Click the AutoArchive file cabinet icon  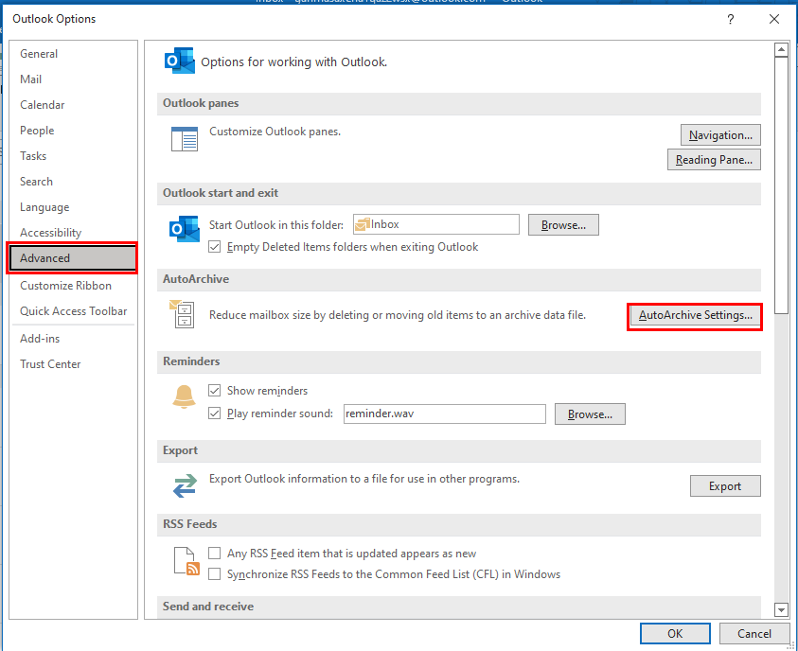coord(182,314)
